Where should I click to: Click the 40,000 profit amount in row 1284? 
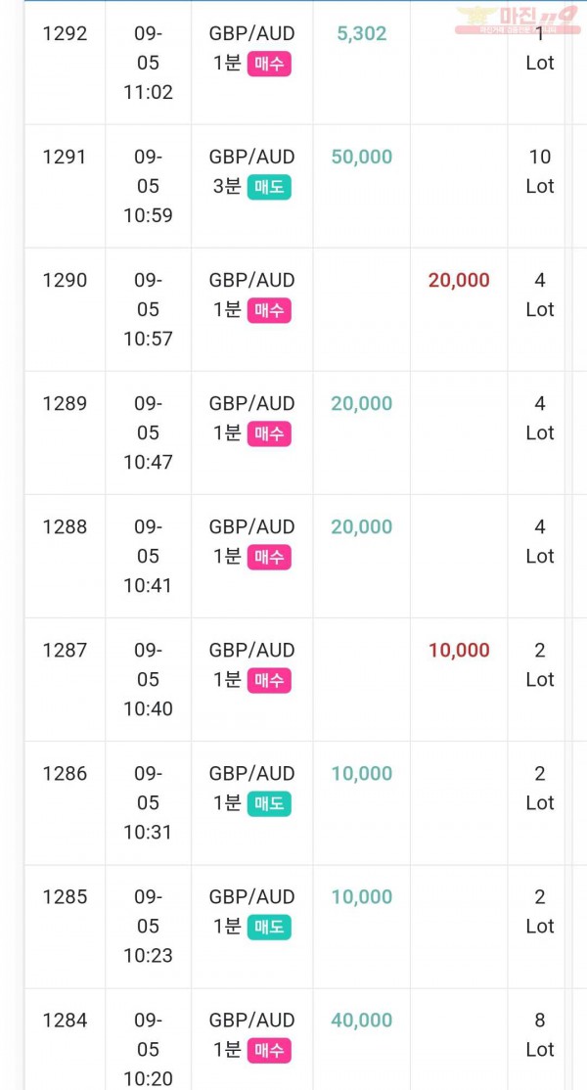click(362, 1021)
